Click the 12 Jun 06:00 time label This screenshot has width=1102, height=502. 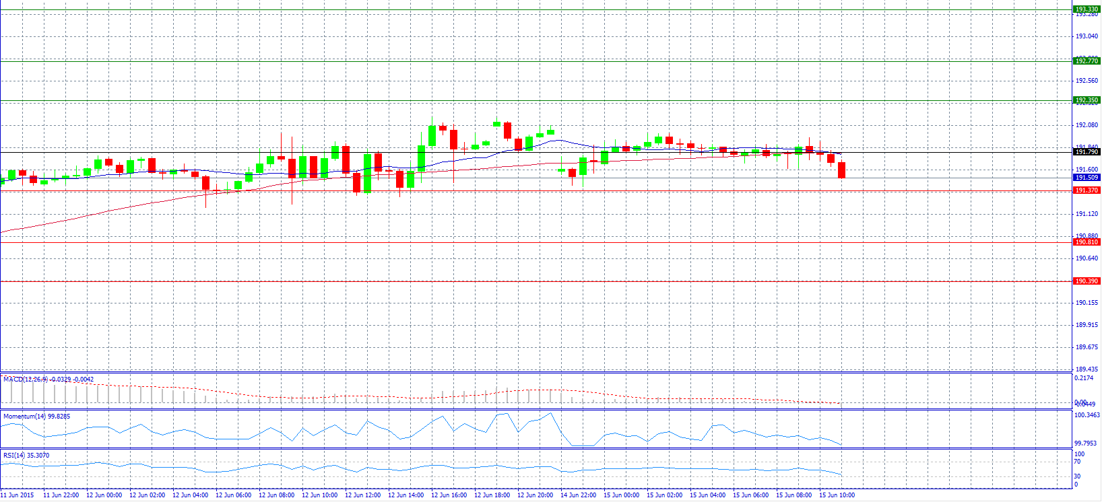click(233, 495)
